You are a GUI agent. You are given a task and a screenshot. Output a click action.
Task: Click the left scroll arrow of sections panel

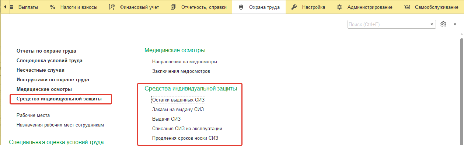point(5,7)
